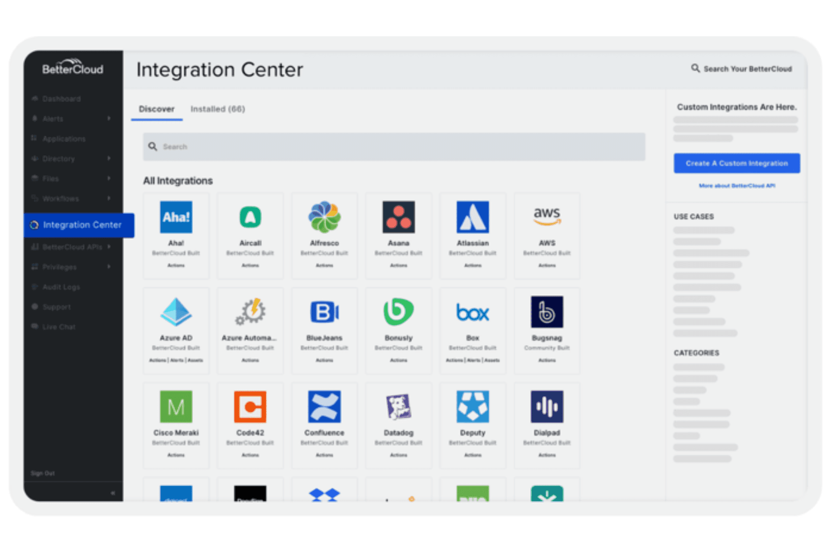The width and height of the screenshot is (830, 553).
Task: Open Audit Logs in the sidebar
Action: 61,287
